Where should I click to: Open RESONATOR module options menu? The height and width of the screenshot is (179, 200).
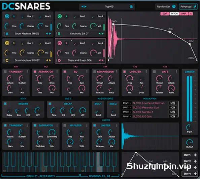[57, 72]
